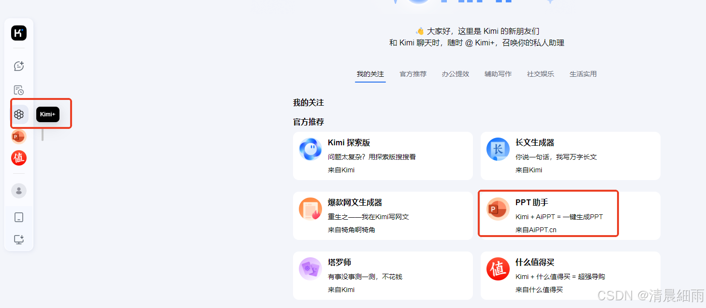
Task: Open the red 值 shortcut in sidebar
Action: click(x=19, y=158)
